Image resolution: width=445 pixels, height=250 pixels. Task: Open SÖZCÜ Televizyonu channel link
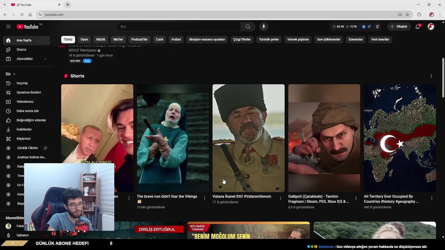pyautogui.click(x=82, y=50)
